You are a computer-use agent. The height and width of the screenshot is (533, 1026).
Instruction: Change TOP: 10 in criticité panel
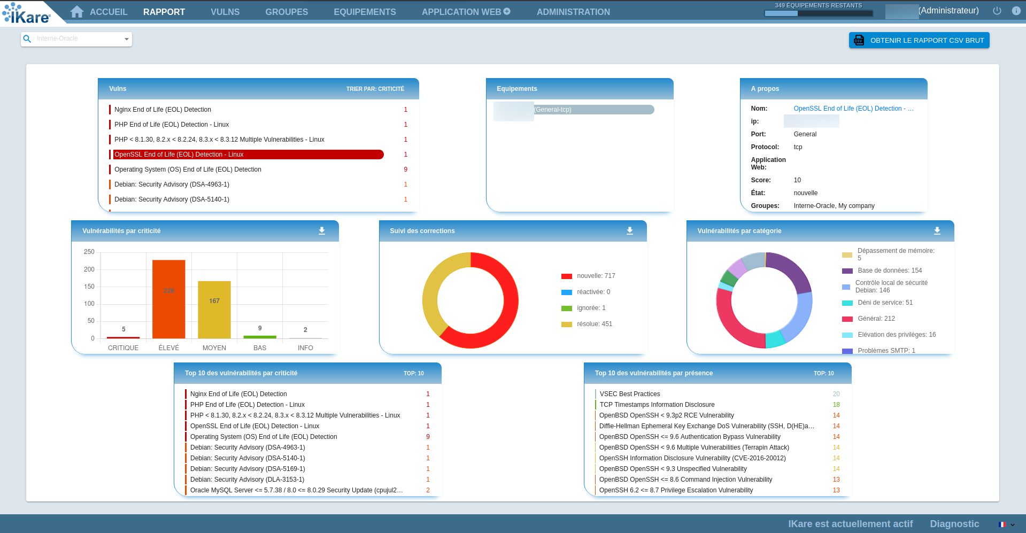point(414,373)
